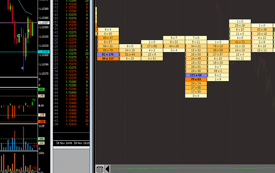This screenshot has height=173, width=275.
Task: Click the left arrow scroll-back button
Action: pyautogui.click(x=107, y=169)
